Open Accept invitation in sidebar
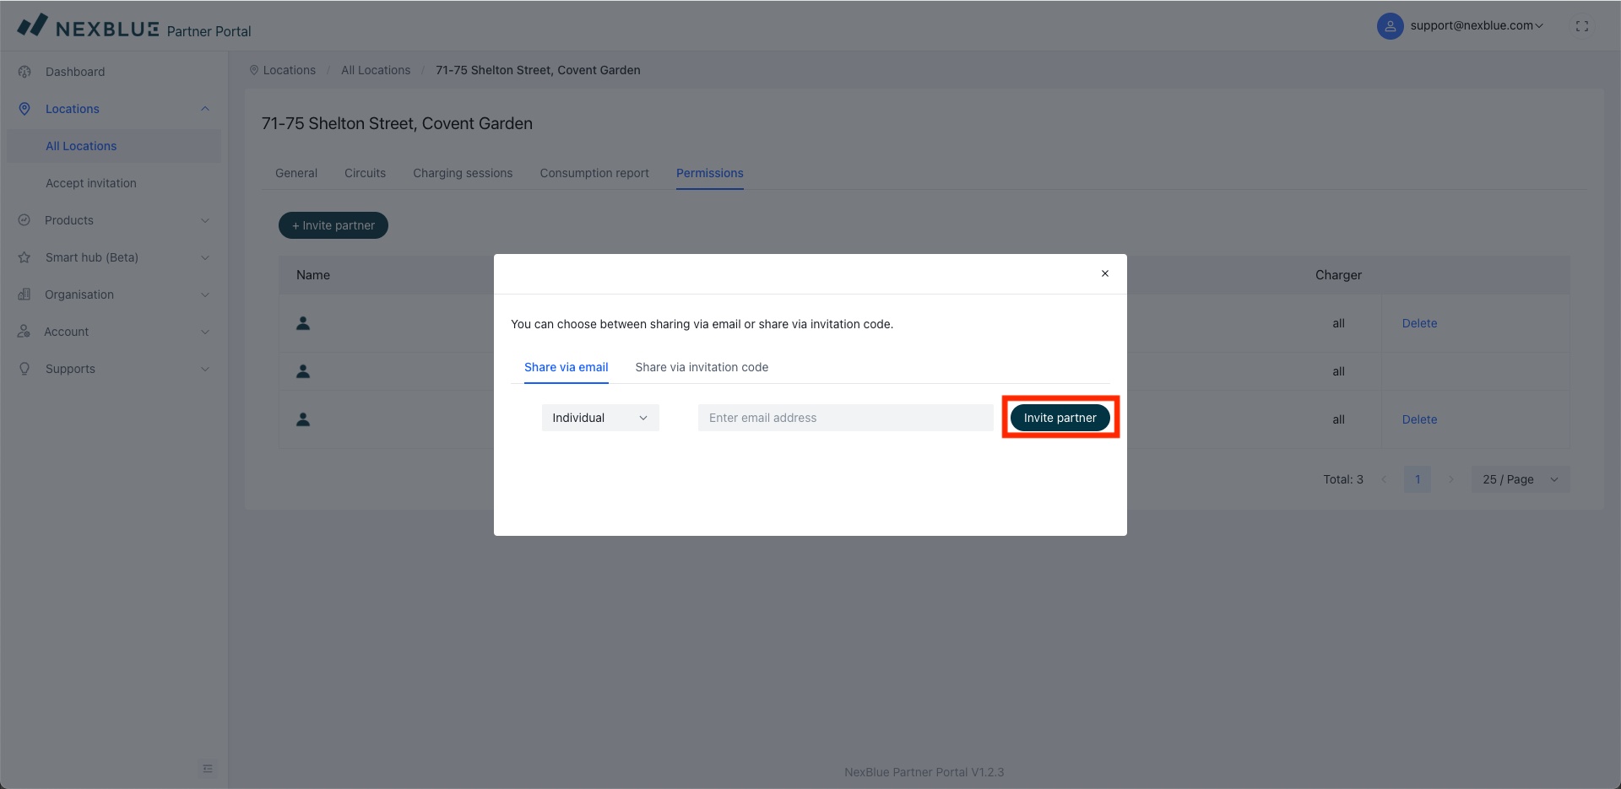The height and width of the screenshot is (789, 1621). coord(91,183)
